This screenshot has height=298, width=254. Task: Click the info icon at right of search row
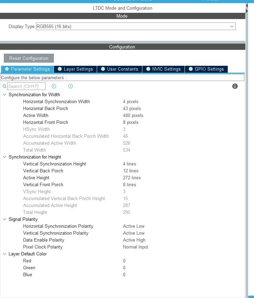click(235, 86)
